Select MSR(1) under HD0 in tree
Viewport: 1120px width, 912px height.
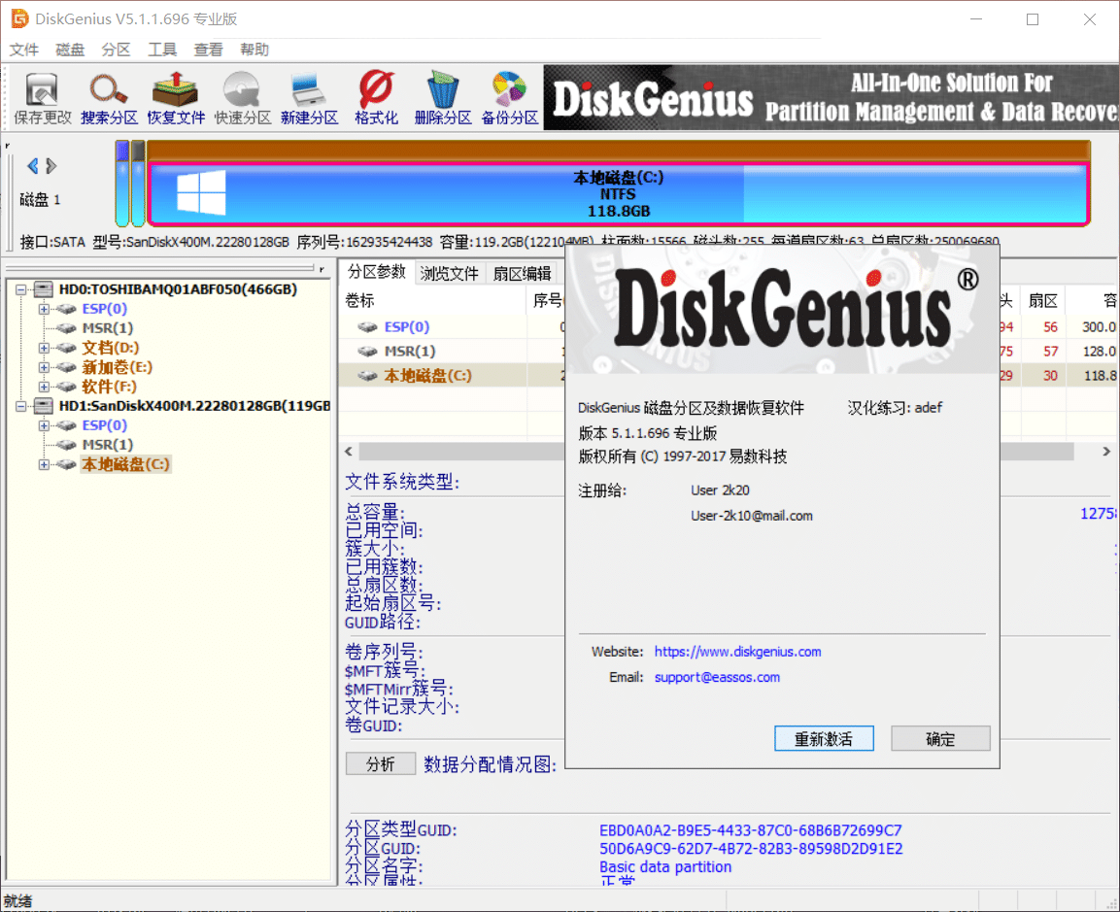[x=107, y=328]
